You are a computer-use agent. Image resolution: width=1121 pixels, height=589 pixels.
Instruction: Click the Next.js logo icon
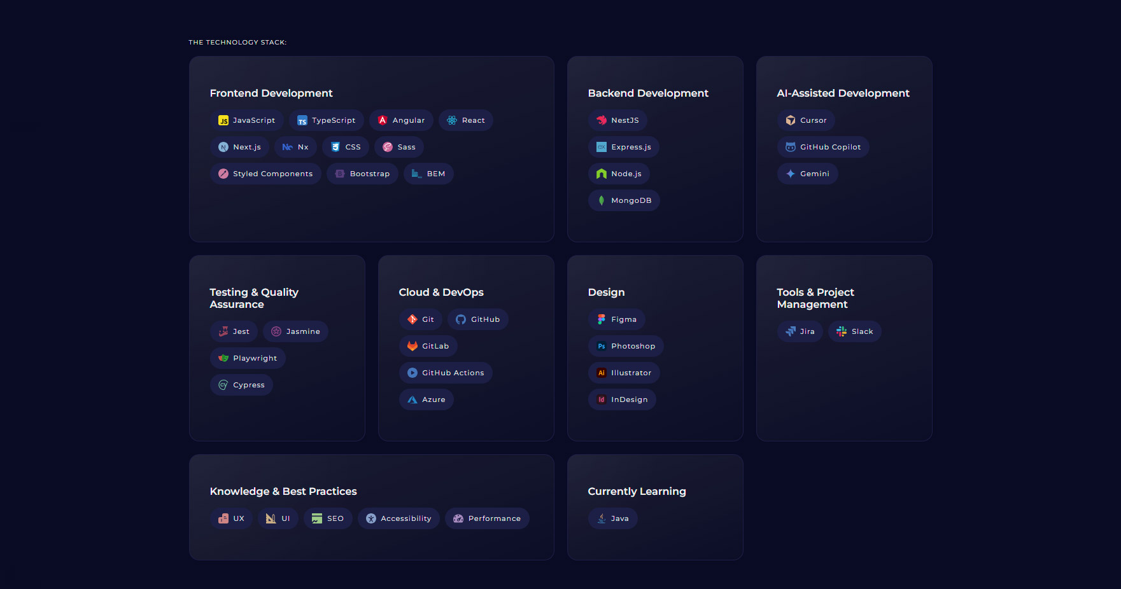tap(223, 147)
